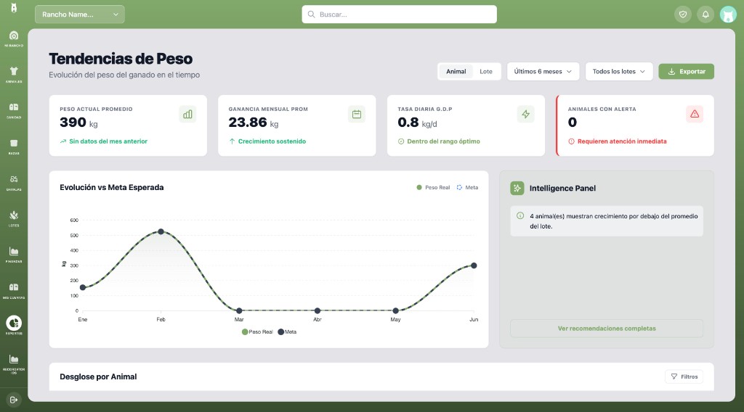Switch to the Lote view tab
744x412 pixels.
coord(486,72)
